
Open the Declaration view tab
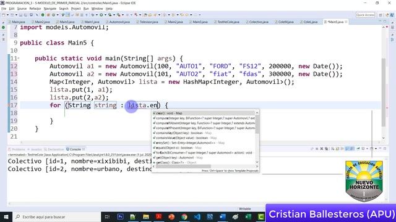[54, 149]
